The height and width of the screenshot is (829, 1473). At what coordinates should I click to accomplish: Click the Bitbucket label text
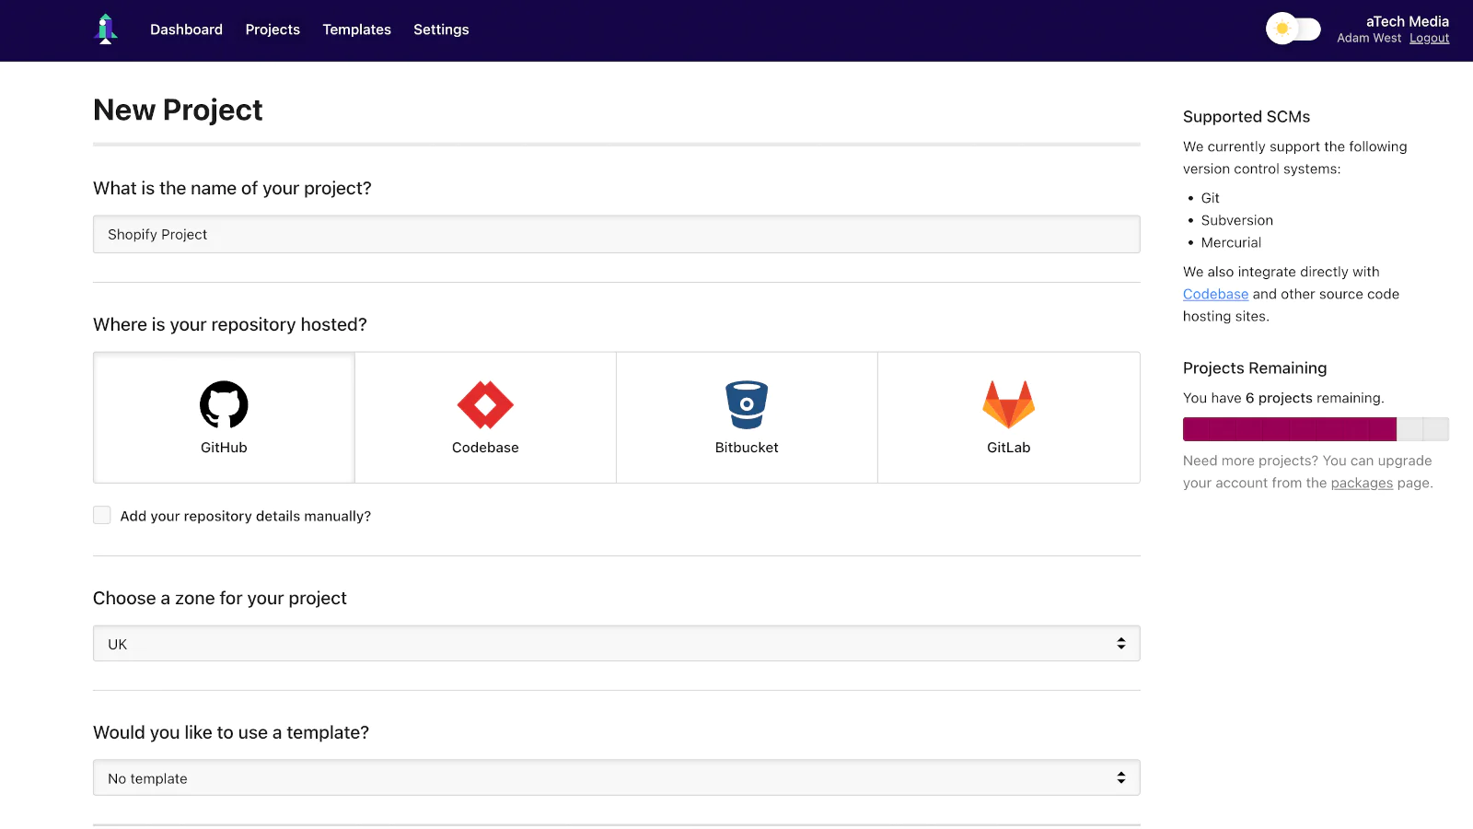(747, 448)
